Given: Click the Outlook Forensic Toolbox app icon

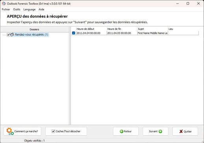Looking at the screenshot, I should coord(4,4).
